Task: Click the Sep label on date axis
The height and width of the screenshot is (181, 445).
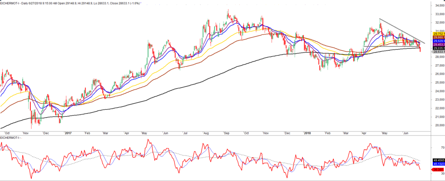Action: pos(226,132)
